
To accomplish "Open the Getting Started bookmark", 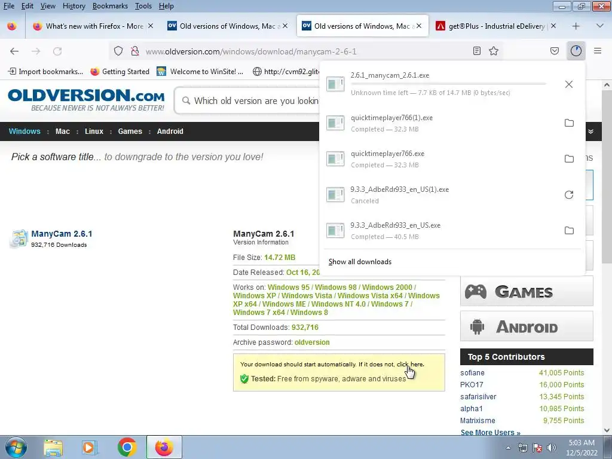I will 120,72.
